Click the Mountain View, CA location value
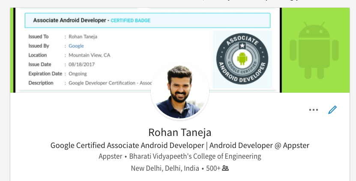Image resolution: width=356 pixels, height=181 pixels. tap(90, 55)
